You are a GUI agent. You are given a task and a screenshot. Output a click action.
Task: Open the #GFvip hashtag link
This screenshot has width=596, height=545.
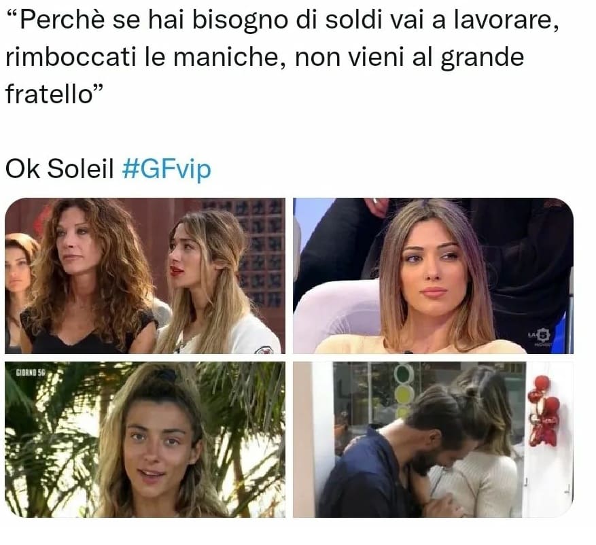point(166,169)
